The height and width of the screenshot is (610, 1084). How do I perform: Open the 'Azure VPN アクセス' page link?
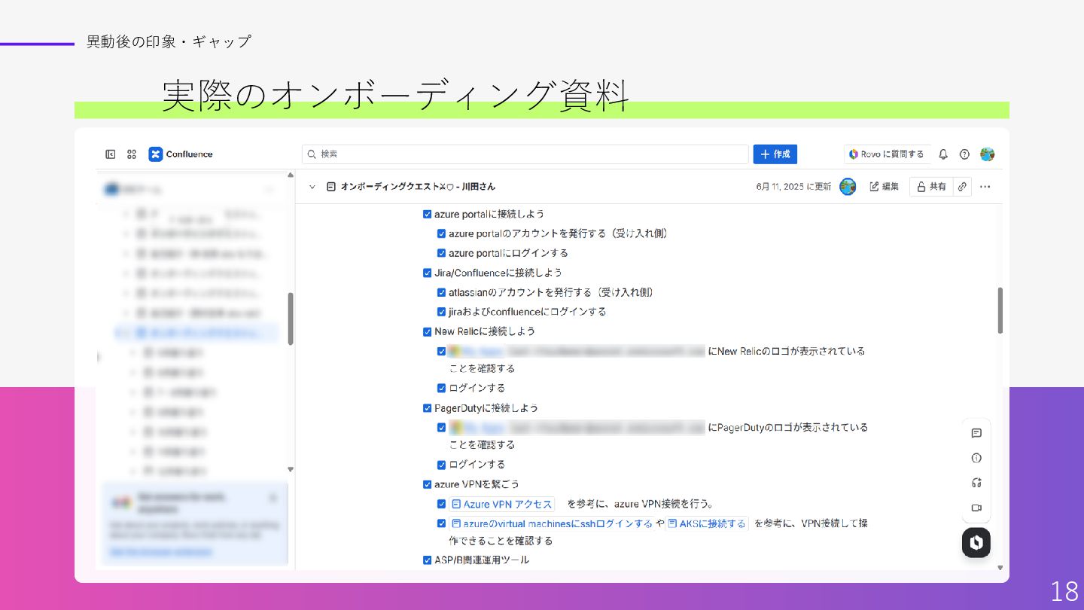[x=502, y=505]
